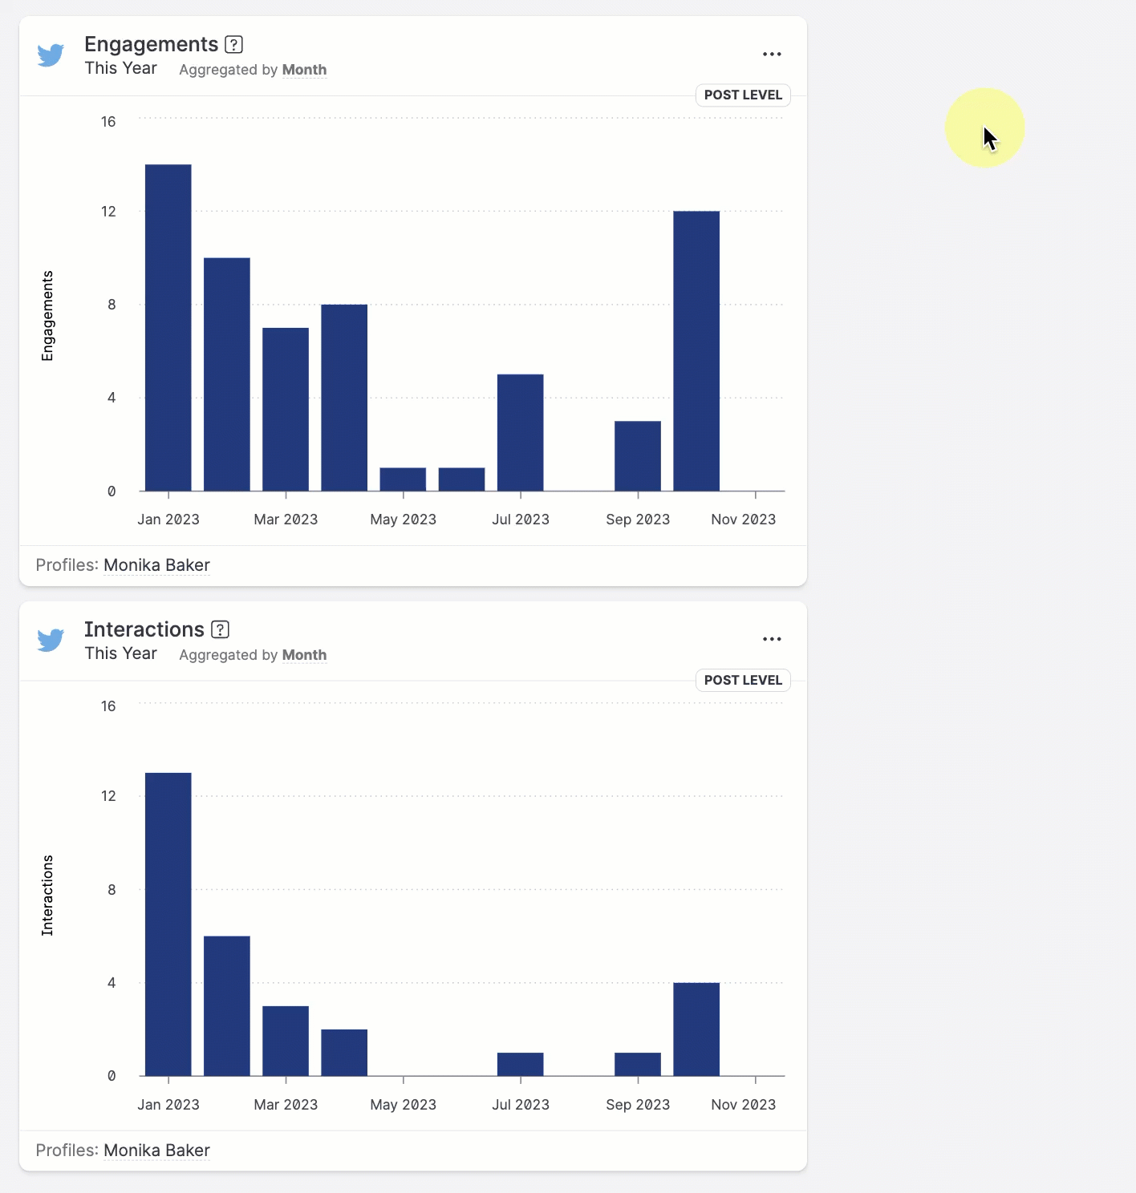Screen dimensions: 1136x1193
Task: Open Monika Baker profile under Interactions
Action: pos(156,1151)
